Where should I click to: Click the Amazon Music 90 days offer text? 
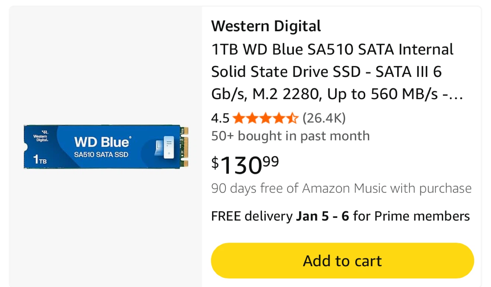(341, 188)
